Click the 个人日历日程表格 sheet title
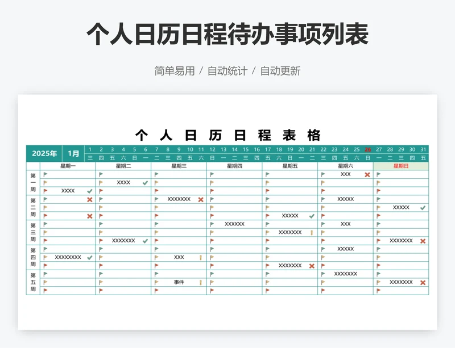 pyautogui.click(x=228, y=135)
